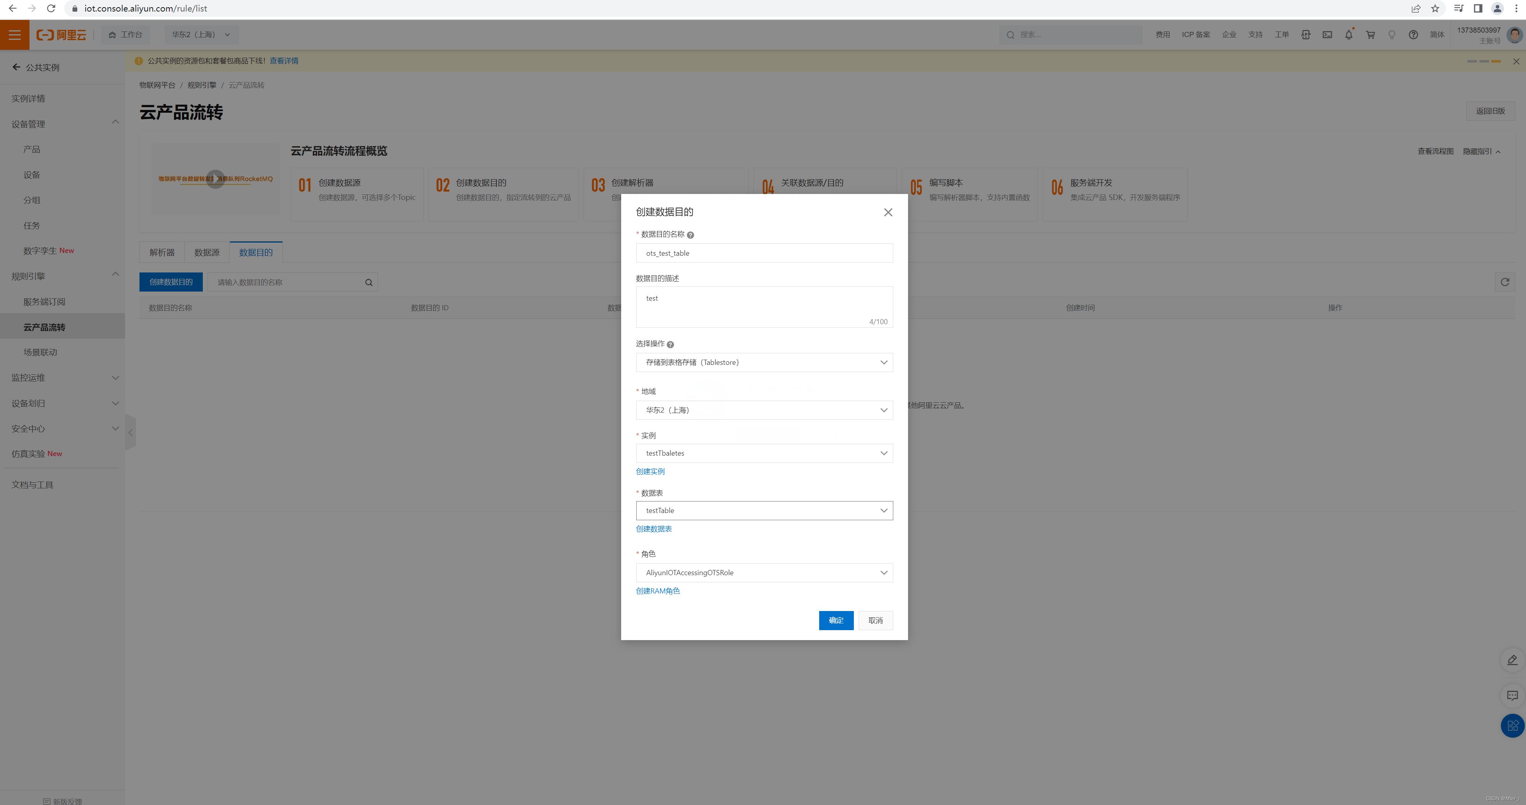Open the shopping cart icon

click(1370, 35)
